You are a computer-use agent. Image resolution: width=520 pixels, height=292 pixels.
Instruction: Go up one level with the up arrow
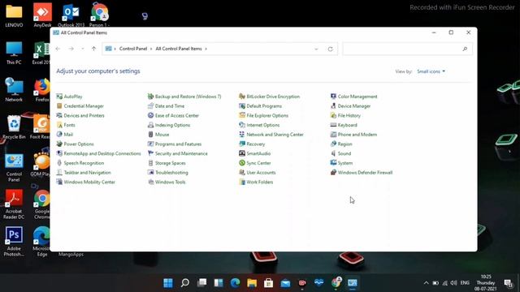(x=94, y=49)
